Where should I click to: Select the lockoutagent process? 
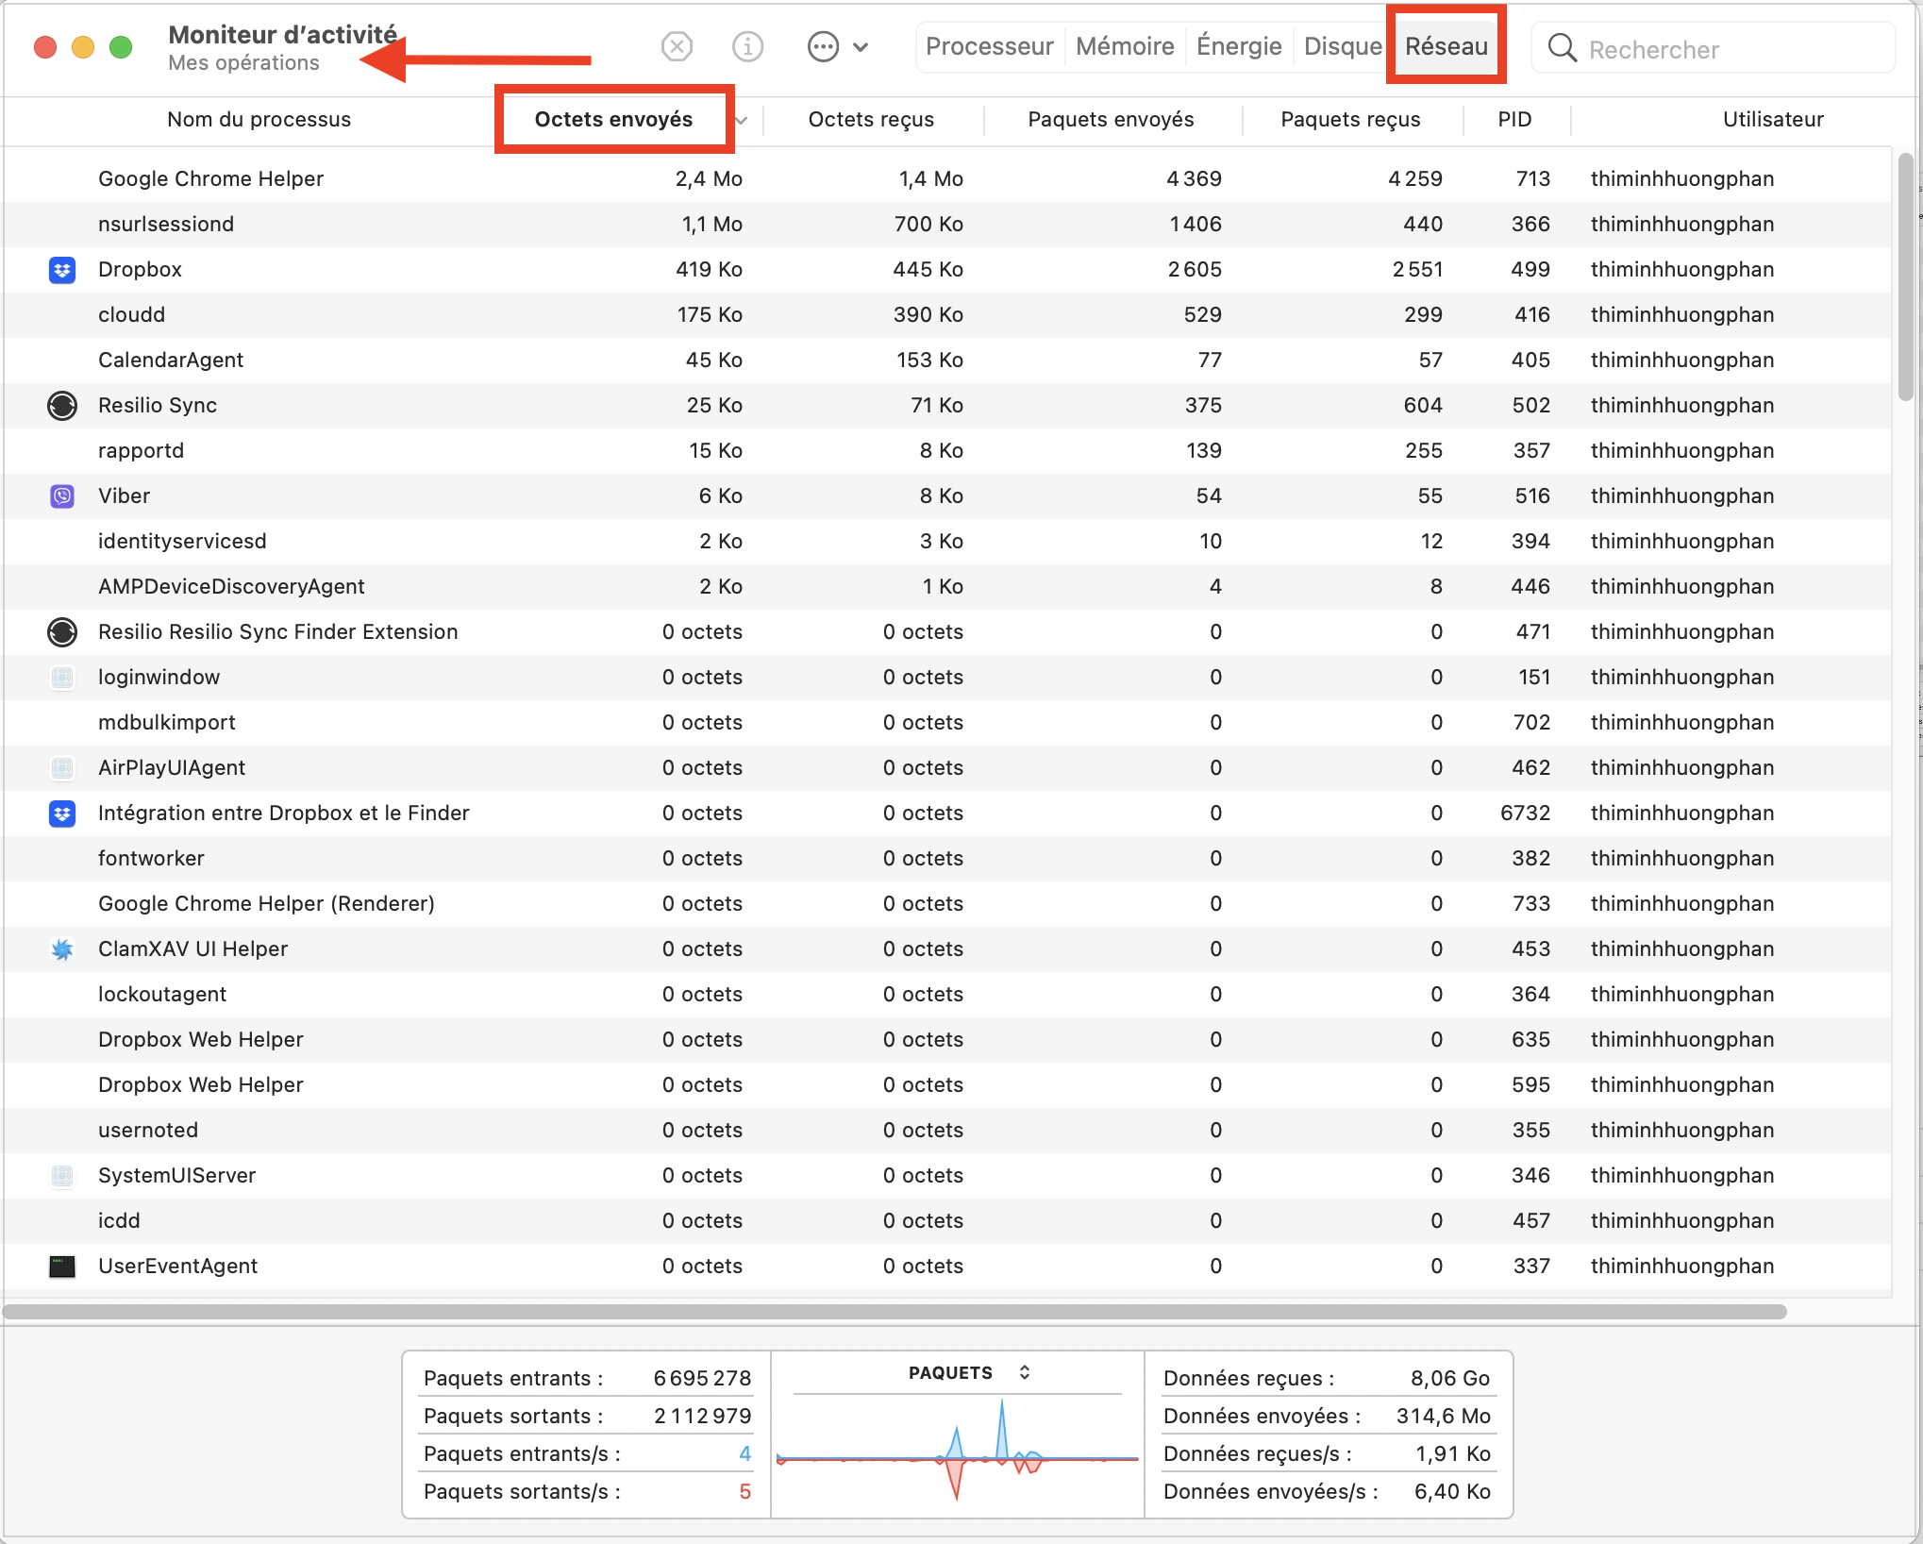(947, 995)
